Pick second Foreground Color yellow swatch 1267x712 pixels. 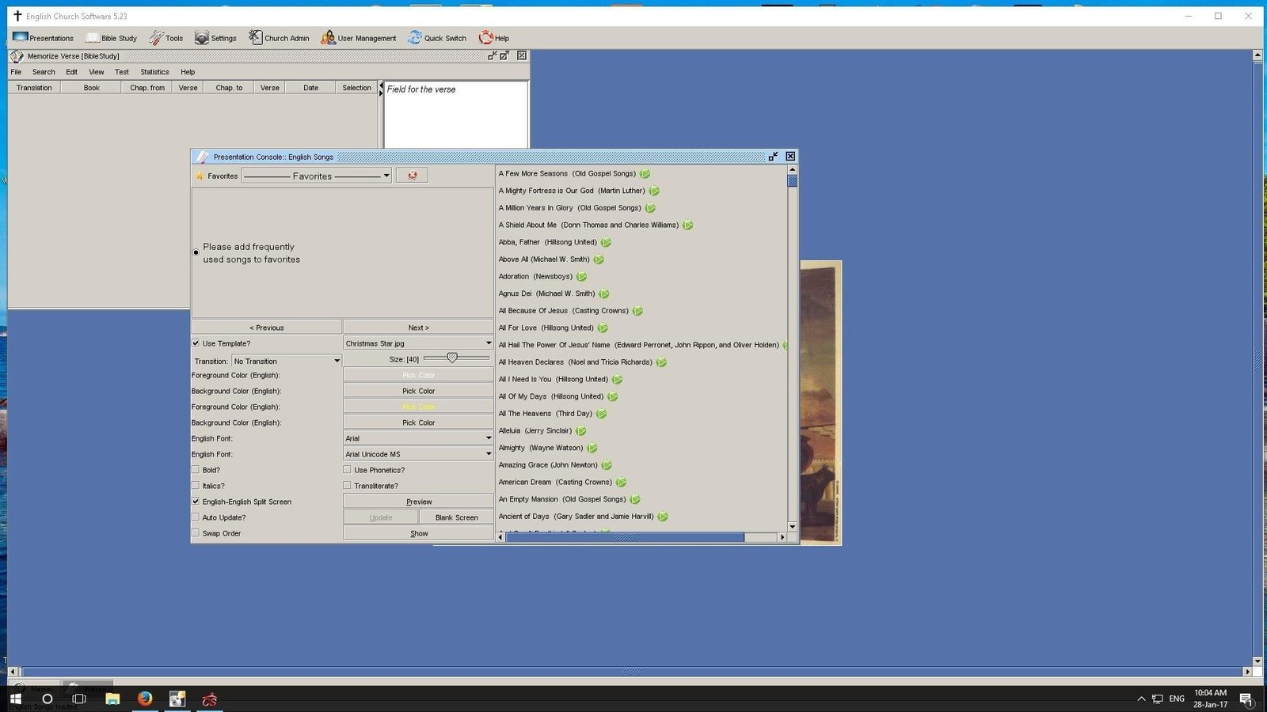pyautogui.click(x=418, y=407)
